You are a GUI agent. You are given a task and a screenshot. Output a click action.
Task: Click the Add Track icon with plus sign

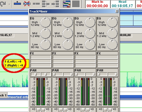[17, 3]
